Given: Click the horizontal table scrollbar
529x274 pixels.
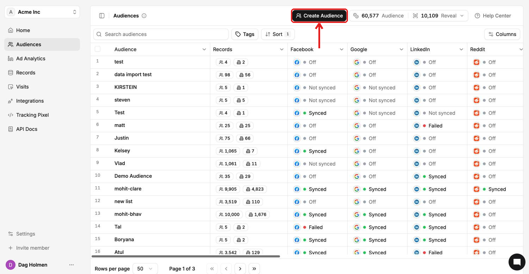Looking at the screenshot, I should point(186,256).
